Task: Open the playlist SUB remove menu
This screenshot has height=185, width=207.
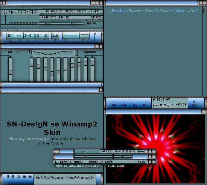Action: tap(123, 103)
